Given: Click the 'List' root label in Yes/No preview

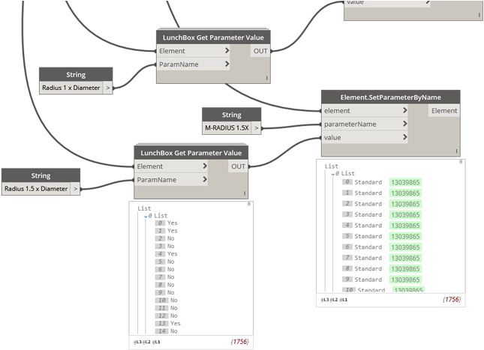Looking at the screenshot, I should pos(144,208).
